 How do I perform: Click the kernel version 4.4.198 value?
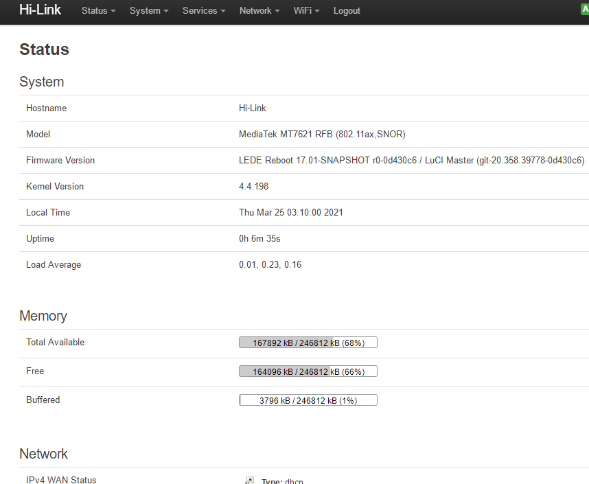point(253,187)
